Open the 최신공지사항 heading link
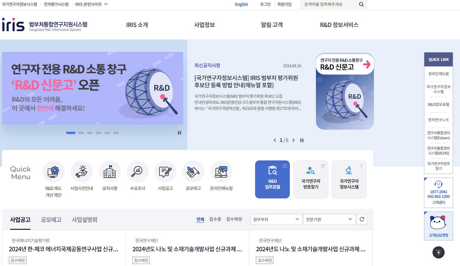Screen dimensions: 460x266 pos(207,66)
